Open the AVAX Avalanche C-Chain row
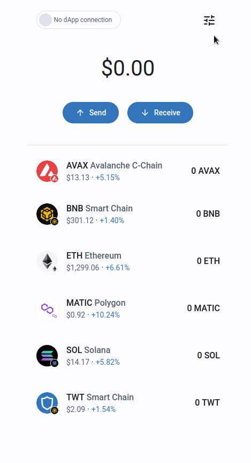This screenshot has height=463, width=251. point(128,171)
